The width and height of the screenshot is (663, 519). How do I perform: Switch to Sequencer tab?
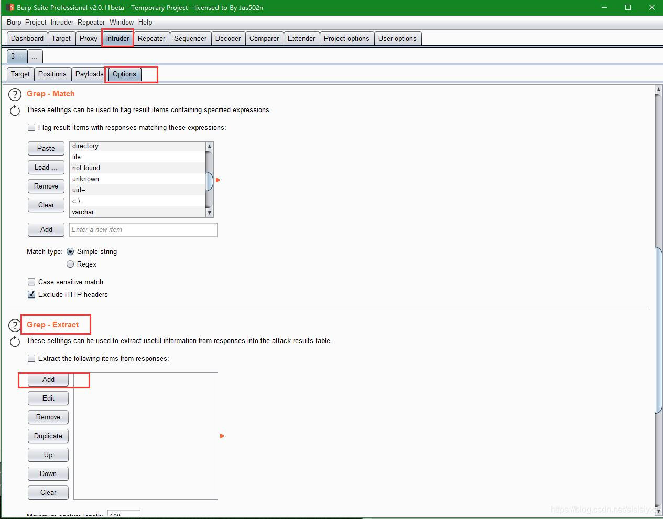coord(190,38)
